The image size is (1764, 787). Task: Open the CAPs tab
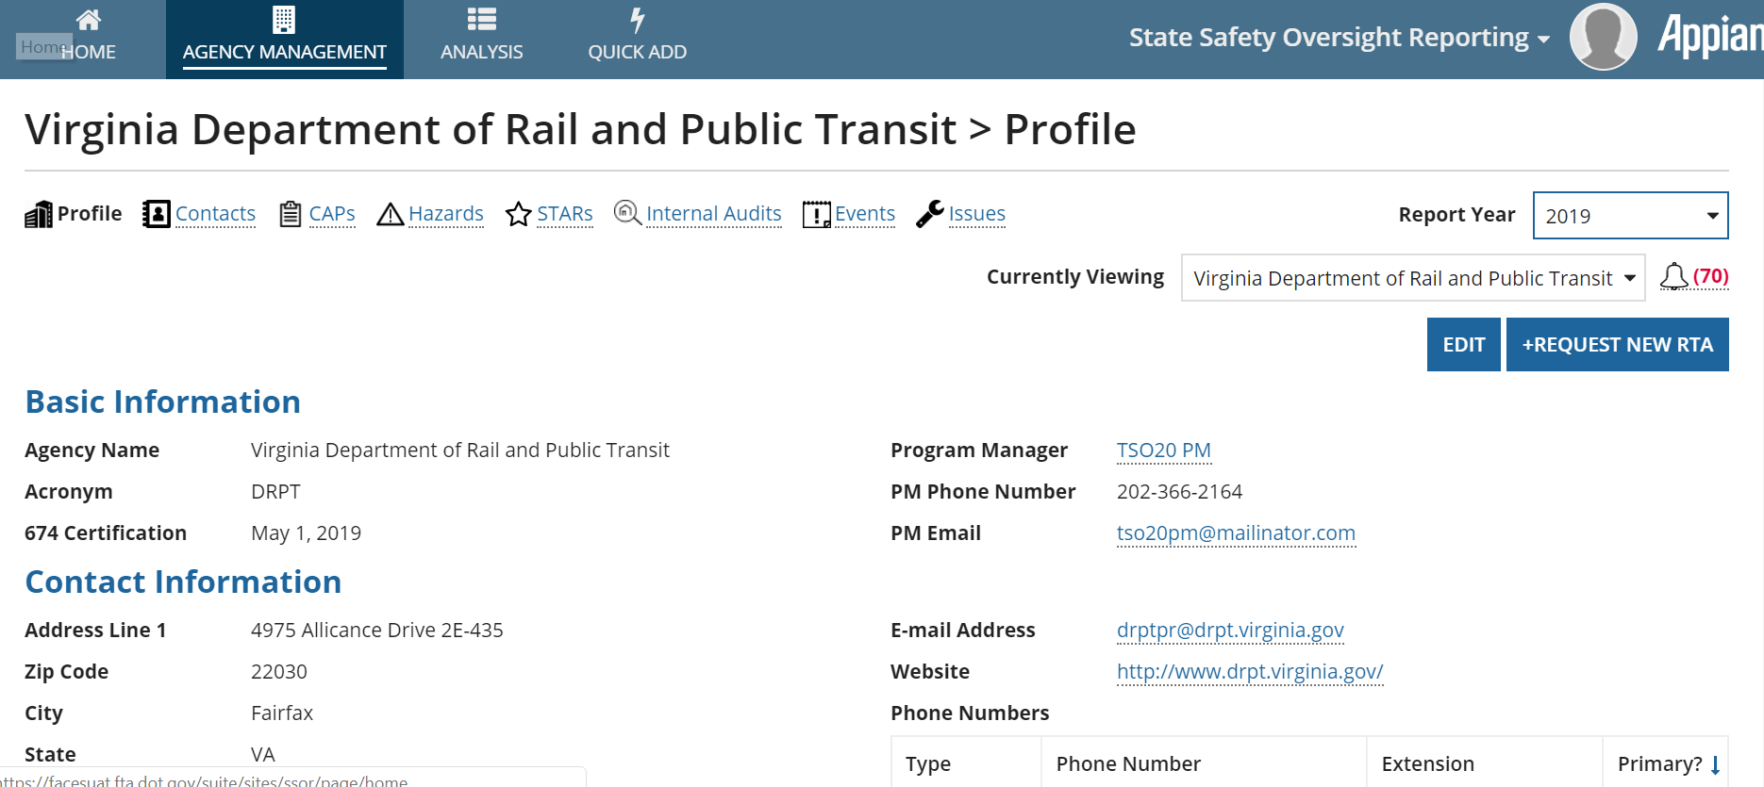(x=331, y=214)
